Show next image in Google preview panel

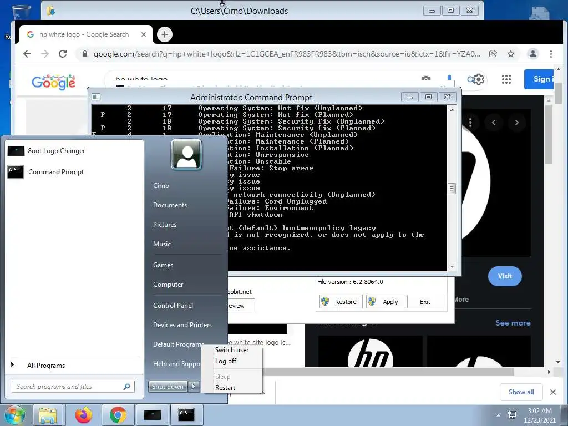[517, 123]
